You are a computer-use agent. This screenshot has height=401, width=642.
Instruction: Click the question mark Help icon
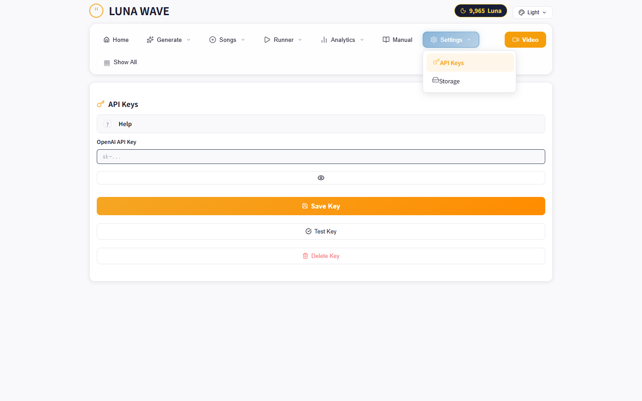107,124
